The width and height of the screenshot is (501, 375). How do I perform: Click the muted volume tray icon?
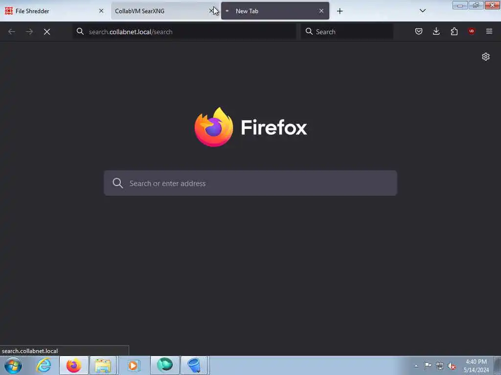[x=452, y=366]
